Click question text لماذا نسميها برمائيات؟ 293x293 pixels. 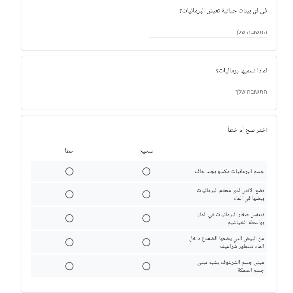point(241,71)
